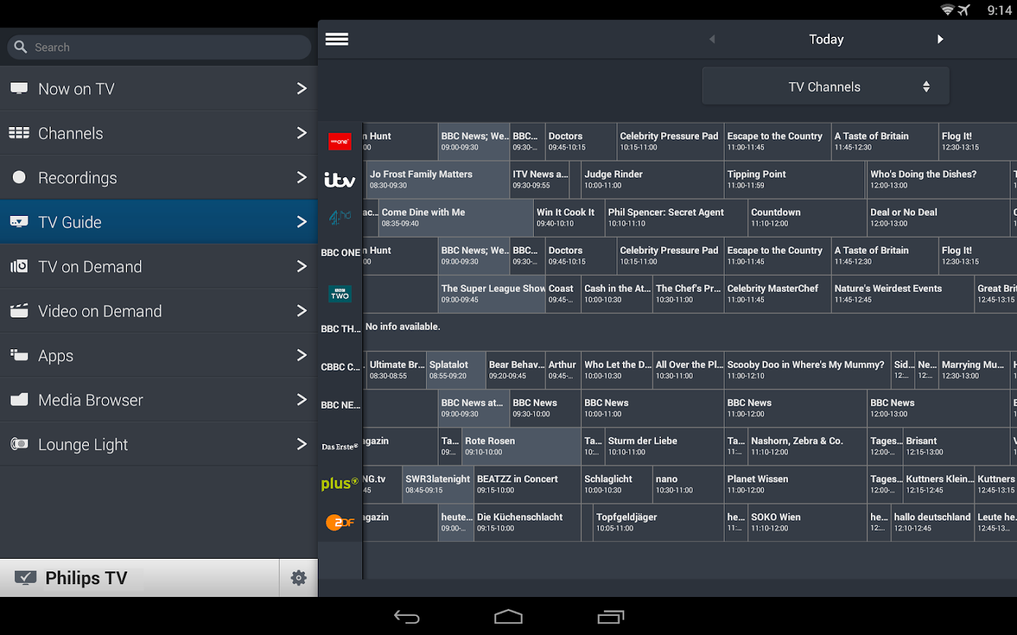This screenshot has height=635, width=1017.
Task: Expand Apps chevron
Action: (x=302, y=355)
